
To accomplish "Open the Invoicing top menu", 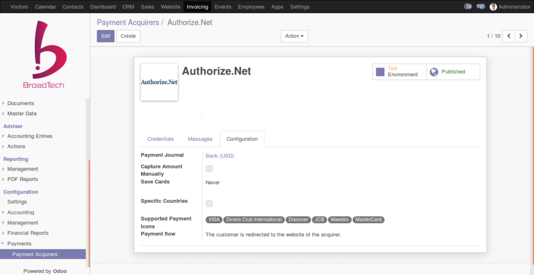I will coord(198,7).
